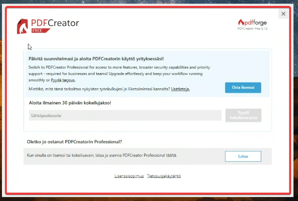Click the 'Oletko jo ostanut PDFCreatorin Professional?' heading
Image resolution: width=298 pixels, height=201 pixels.
(x=74, y=142)
